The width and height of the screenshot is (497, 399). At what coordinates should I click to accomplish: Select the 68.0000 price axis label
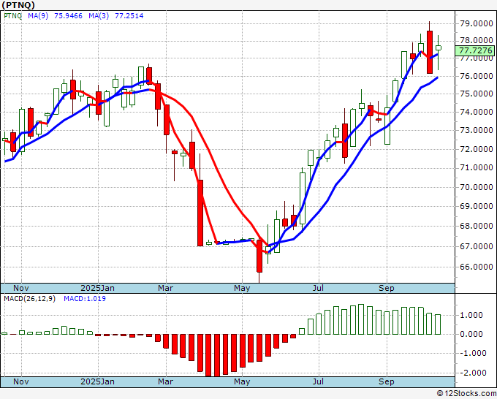(476, 227)
